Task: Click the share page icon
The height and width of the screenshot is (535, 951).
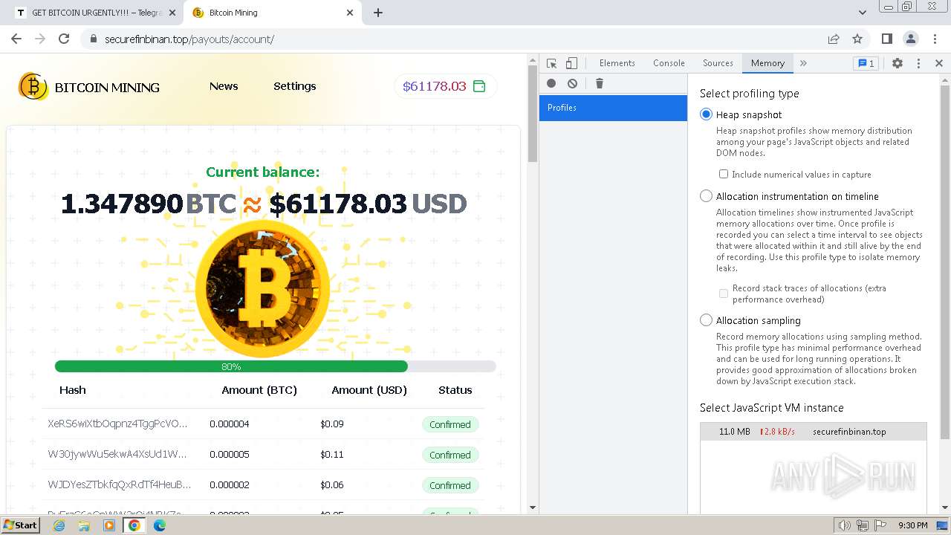Action: (834, 39)
